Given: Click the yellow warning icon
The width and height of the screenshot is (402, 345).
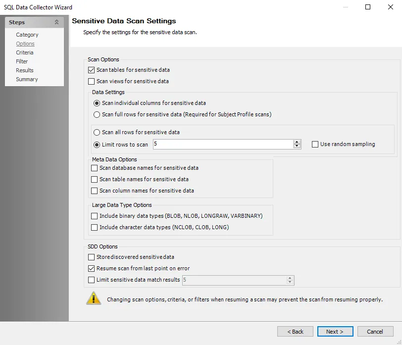Looking at the screenshot, I should coord(94,298).
